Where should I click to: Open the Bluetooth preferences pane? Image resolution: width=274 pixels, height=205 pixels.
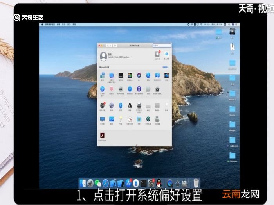121,105
